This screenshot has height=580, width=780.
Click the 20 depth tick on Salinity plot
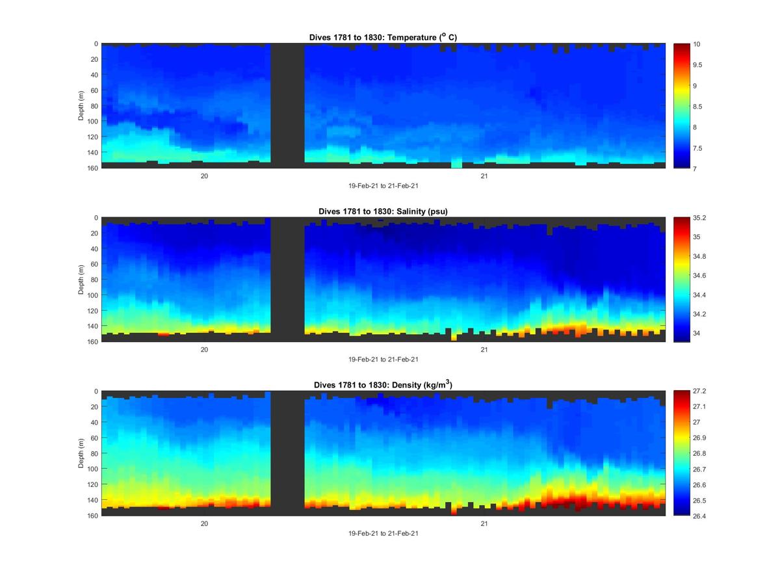(x=94, y=233)
